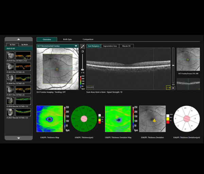This screenshot has height=174, width=204.
Task: Click the small yellow thumbnail box at the B-scan's bottom left
Action: pyautogui.click(x=90, y=87)
